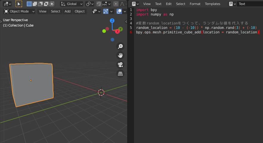
Task: Open proportional editing falloff options
Action: tap(123, 4)
